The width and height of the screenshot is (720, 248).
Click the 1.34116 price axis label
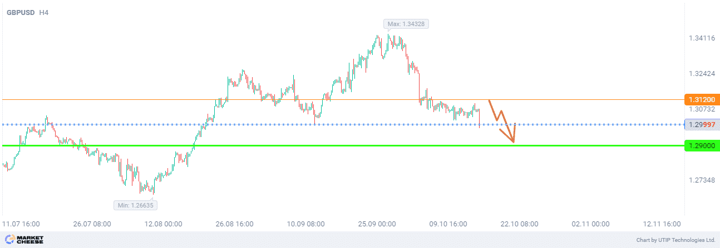[701, 38]
